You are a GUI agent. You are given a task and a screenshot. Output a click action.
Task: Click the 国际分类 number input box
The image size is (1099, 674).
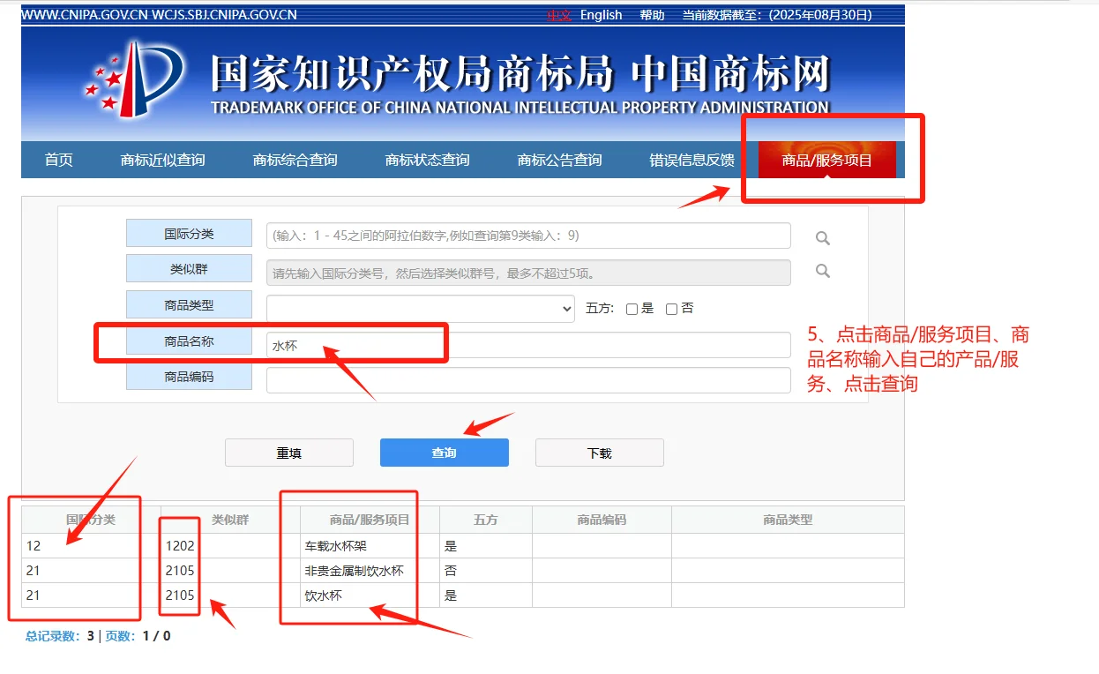[x=527, y=236]
